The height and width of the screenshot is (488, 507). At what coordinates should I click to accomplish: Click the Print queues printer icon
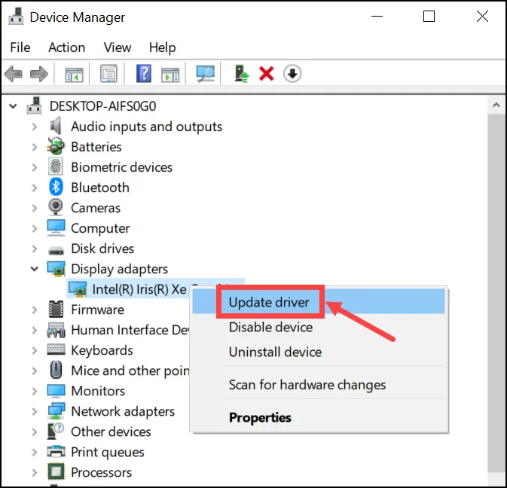coord(56,452)
